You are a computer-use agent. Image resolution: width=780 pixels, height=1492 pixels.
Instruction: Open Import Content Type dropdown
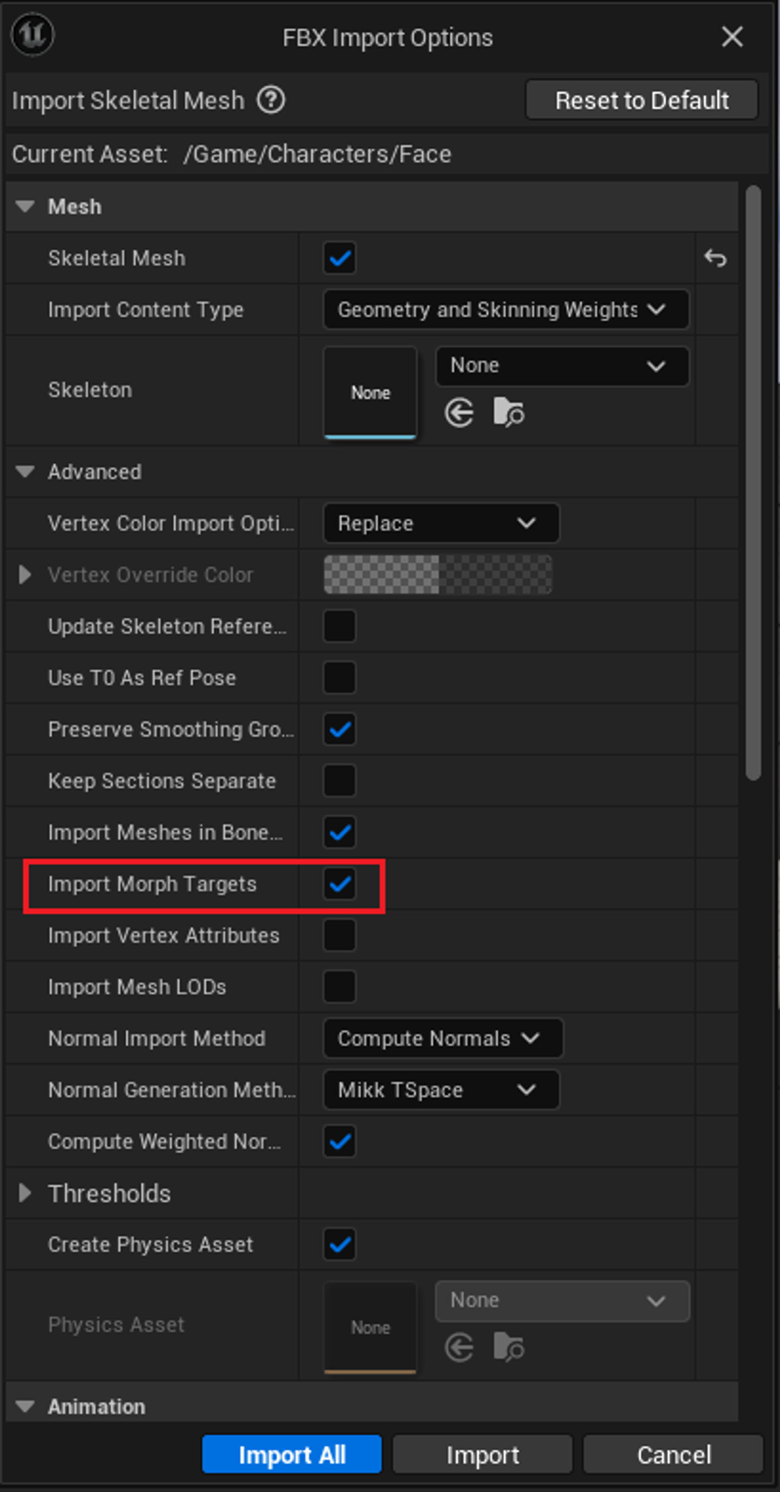pos(505,309)
